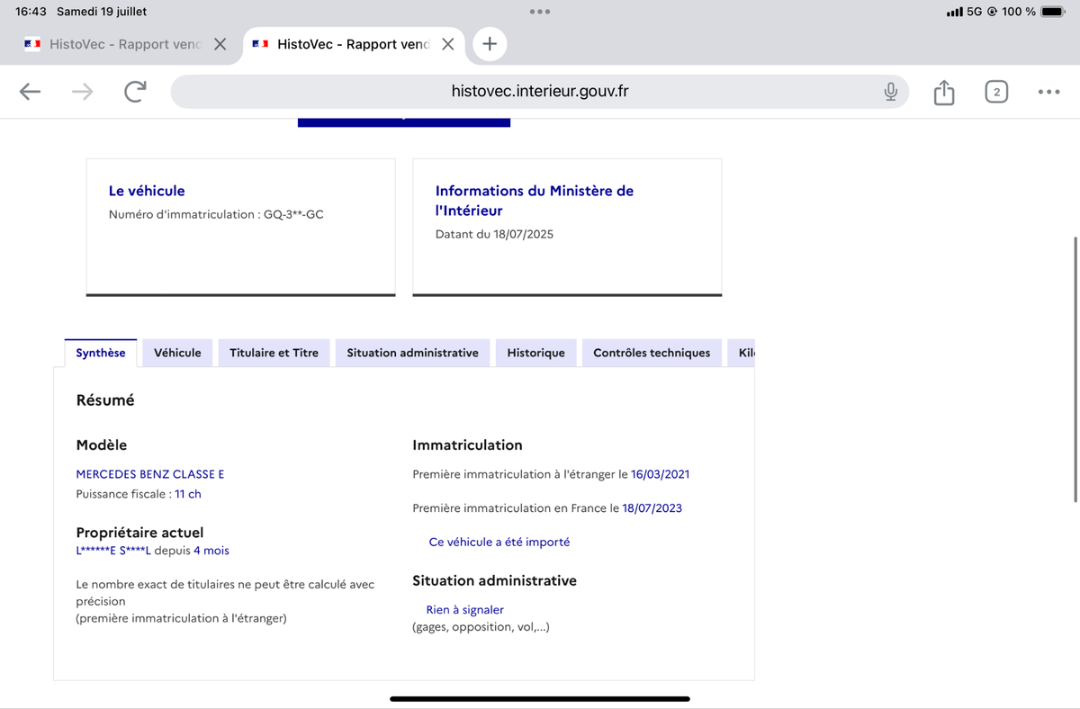
Task: Close the first HistoVec browser tab
Action: tap(220, 44)
